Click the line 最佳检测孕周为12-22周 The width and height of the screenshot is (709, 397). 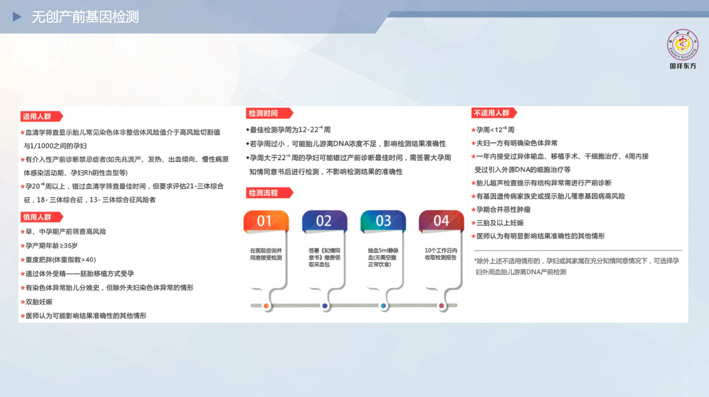pyautogui.click(x=288, y=130)
